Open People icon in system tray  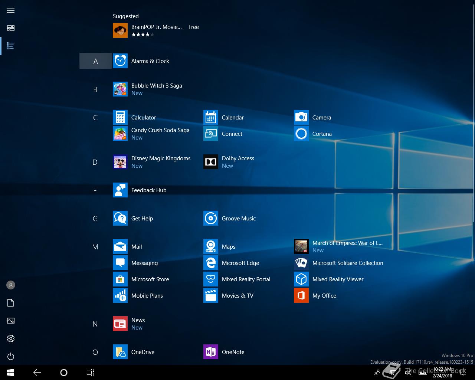pos(377,373)
